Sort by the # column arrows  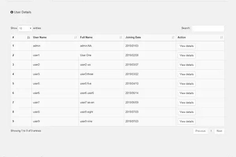tap(29, 37)
